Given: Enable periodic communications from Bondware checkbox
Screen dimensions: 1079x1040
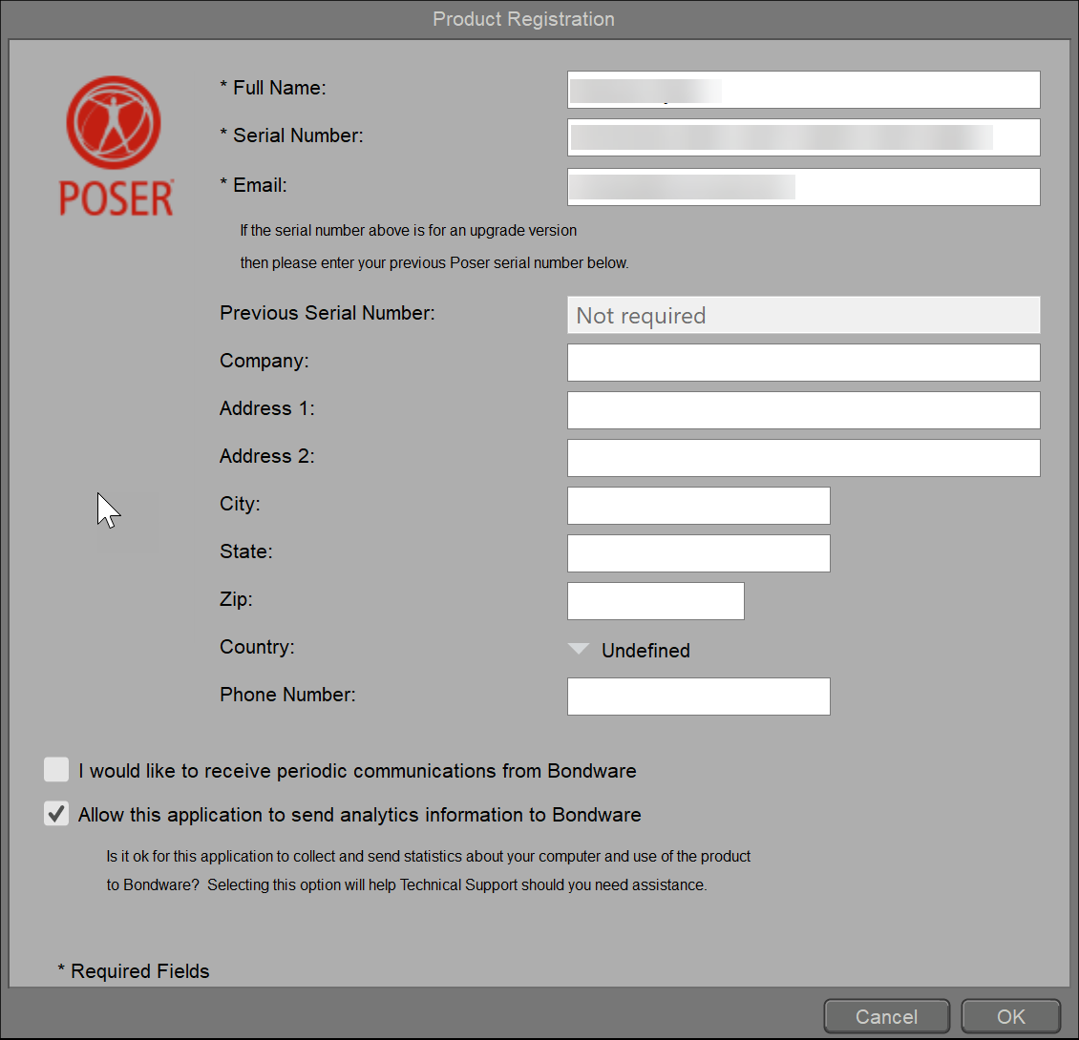Looking at the screenshot, I should click(56, 770).
